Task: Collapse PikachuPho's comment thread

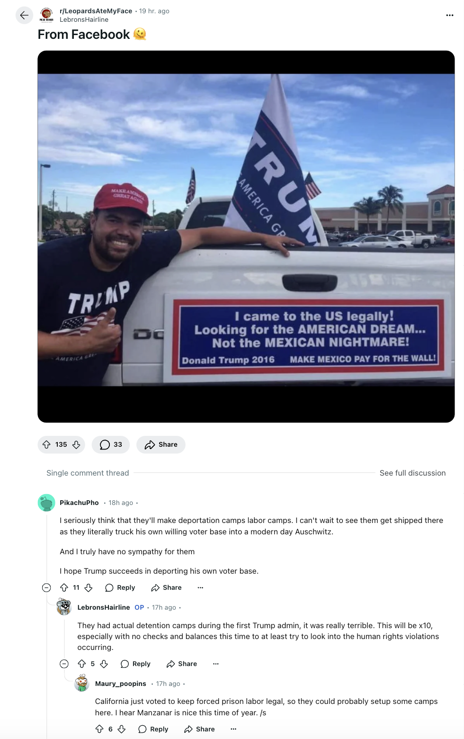Action: [x=46, y=587]
